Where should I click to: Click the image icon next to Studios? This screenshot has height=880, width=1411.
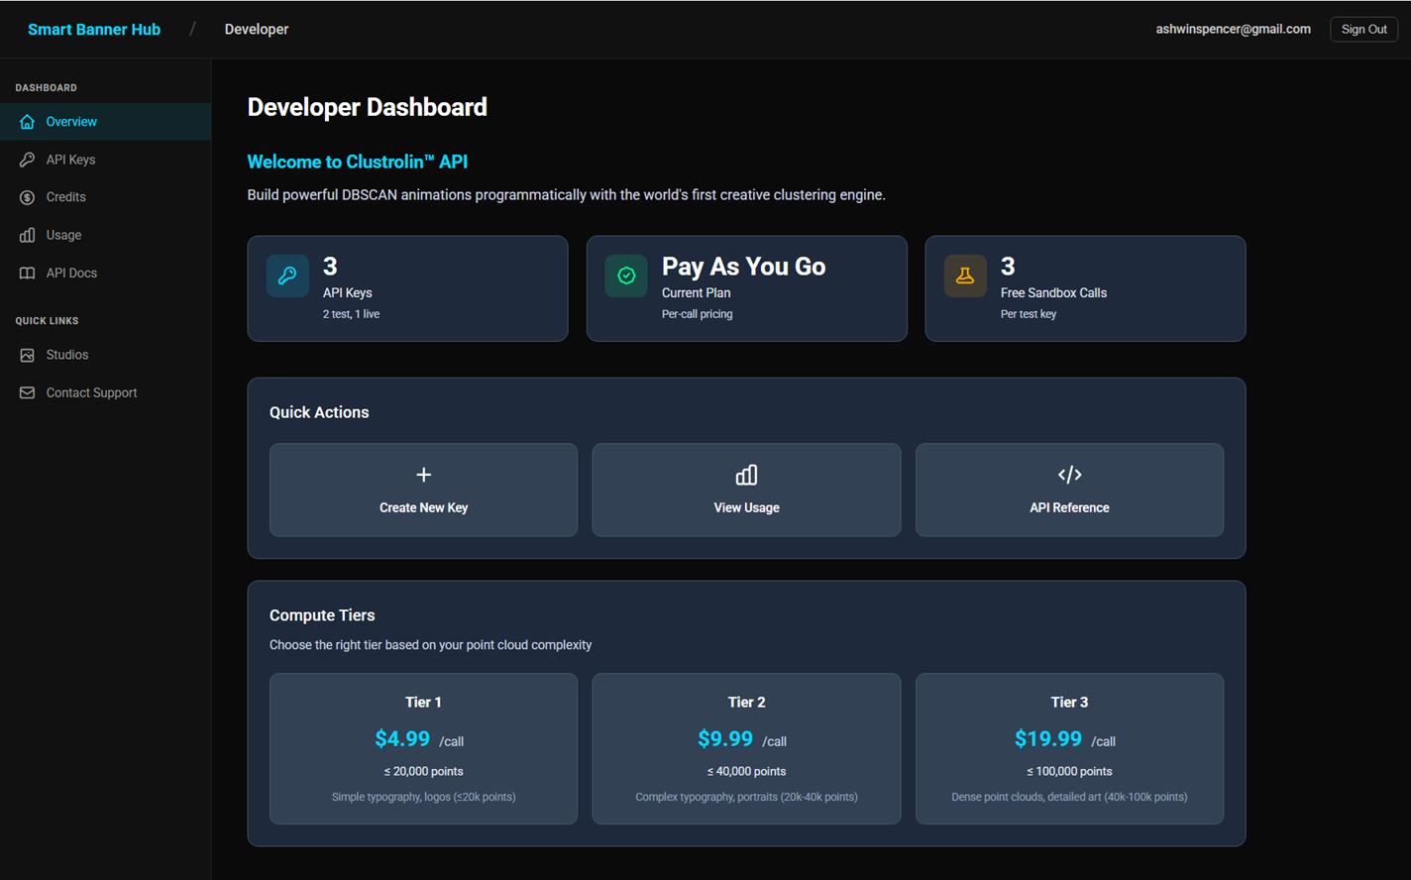[x=27, y=355]
